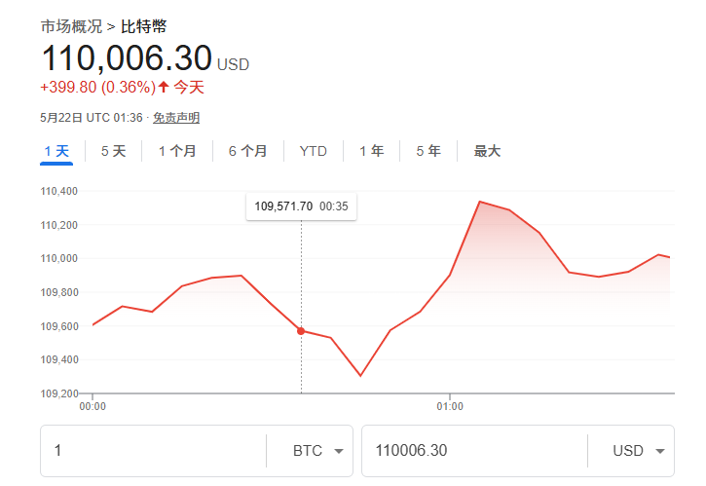Click the 109,571.70 price tooltip

tap(301, 206)
